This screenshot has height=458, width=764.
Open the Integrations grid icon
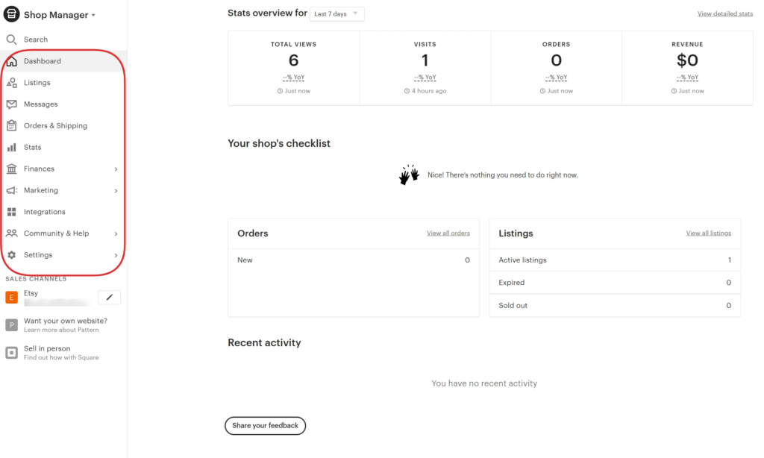pyautogui.click(x=11, y=211)
